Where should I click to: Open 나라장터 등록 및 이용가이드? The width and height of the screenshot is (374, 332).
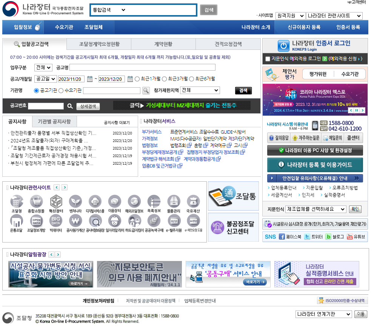click(315, 165)
